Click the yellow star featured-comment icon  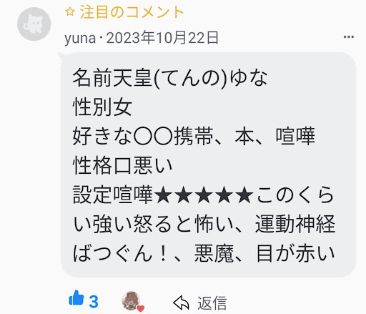point(70,11)
